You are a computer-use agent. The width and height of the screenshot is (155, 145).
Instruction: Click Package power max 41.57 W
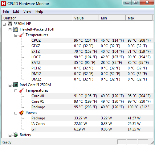[134, 118]
